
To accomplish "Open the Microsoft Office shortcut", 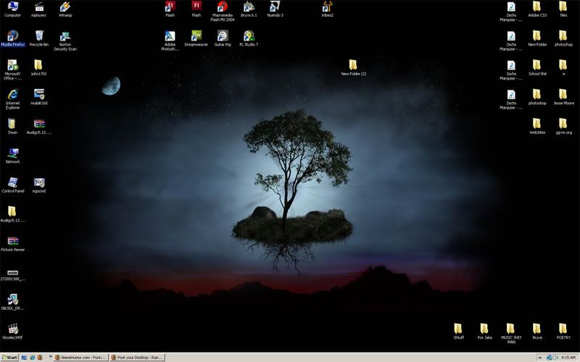I will pyautogui.click(x=12, y=70).
